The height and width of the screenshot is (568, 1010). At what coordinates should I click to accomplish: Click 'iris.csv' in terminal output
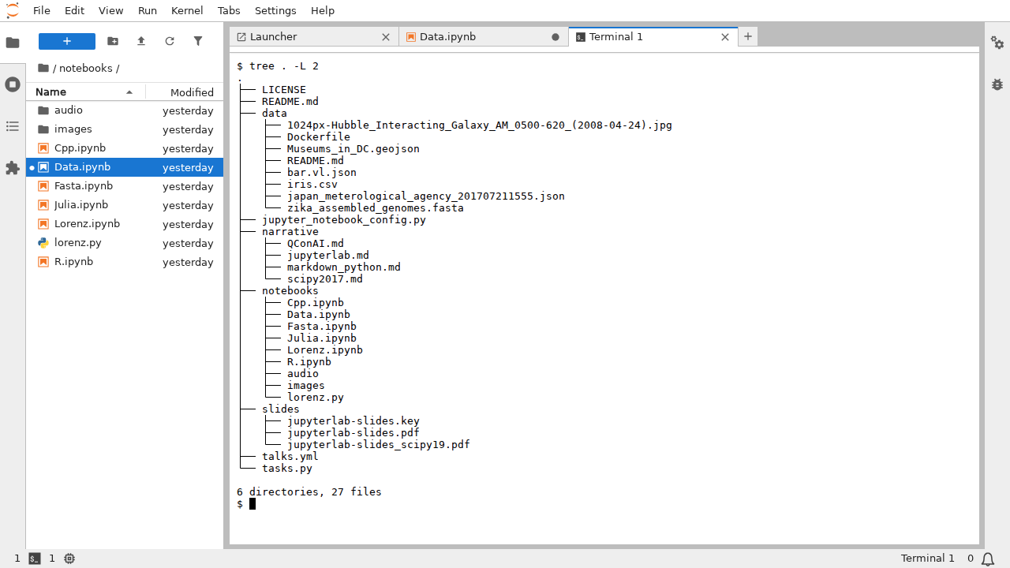pos(312,184)
